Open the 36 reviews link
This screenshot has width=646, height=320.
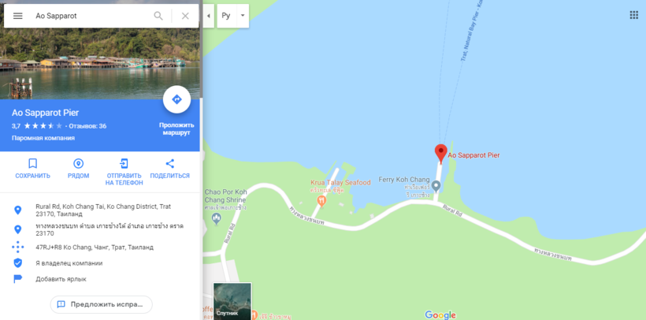coord(87,126)
